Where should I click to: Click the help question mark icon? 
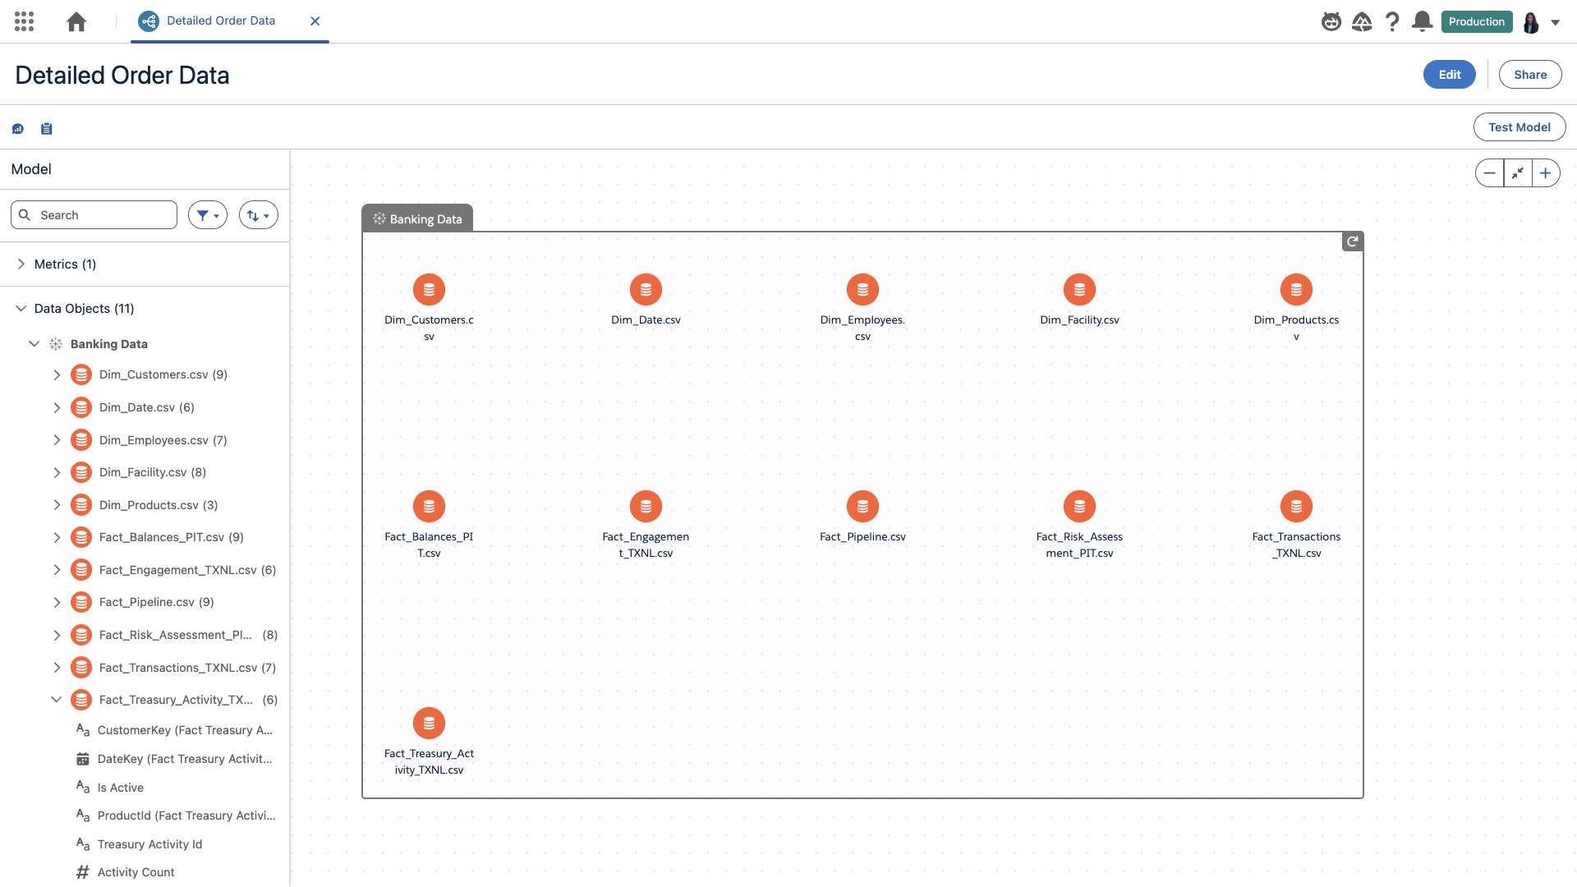click(1391, 21)
